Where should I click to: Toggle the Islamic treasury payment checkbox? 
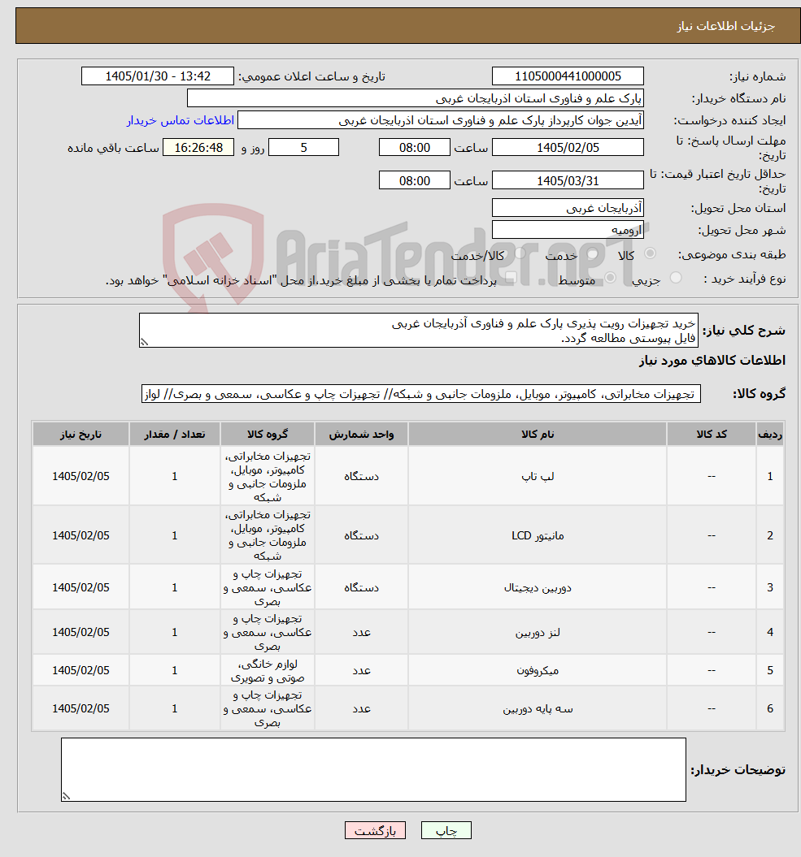tap(512, 278)
